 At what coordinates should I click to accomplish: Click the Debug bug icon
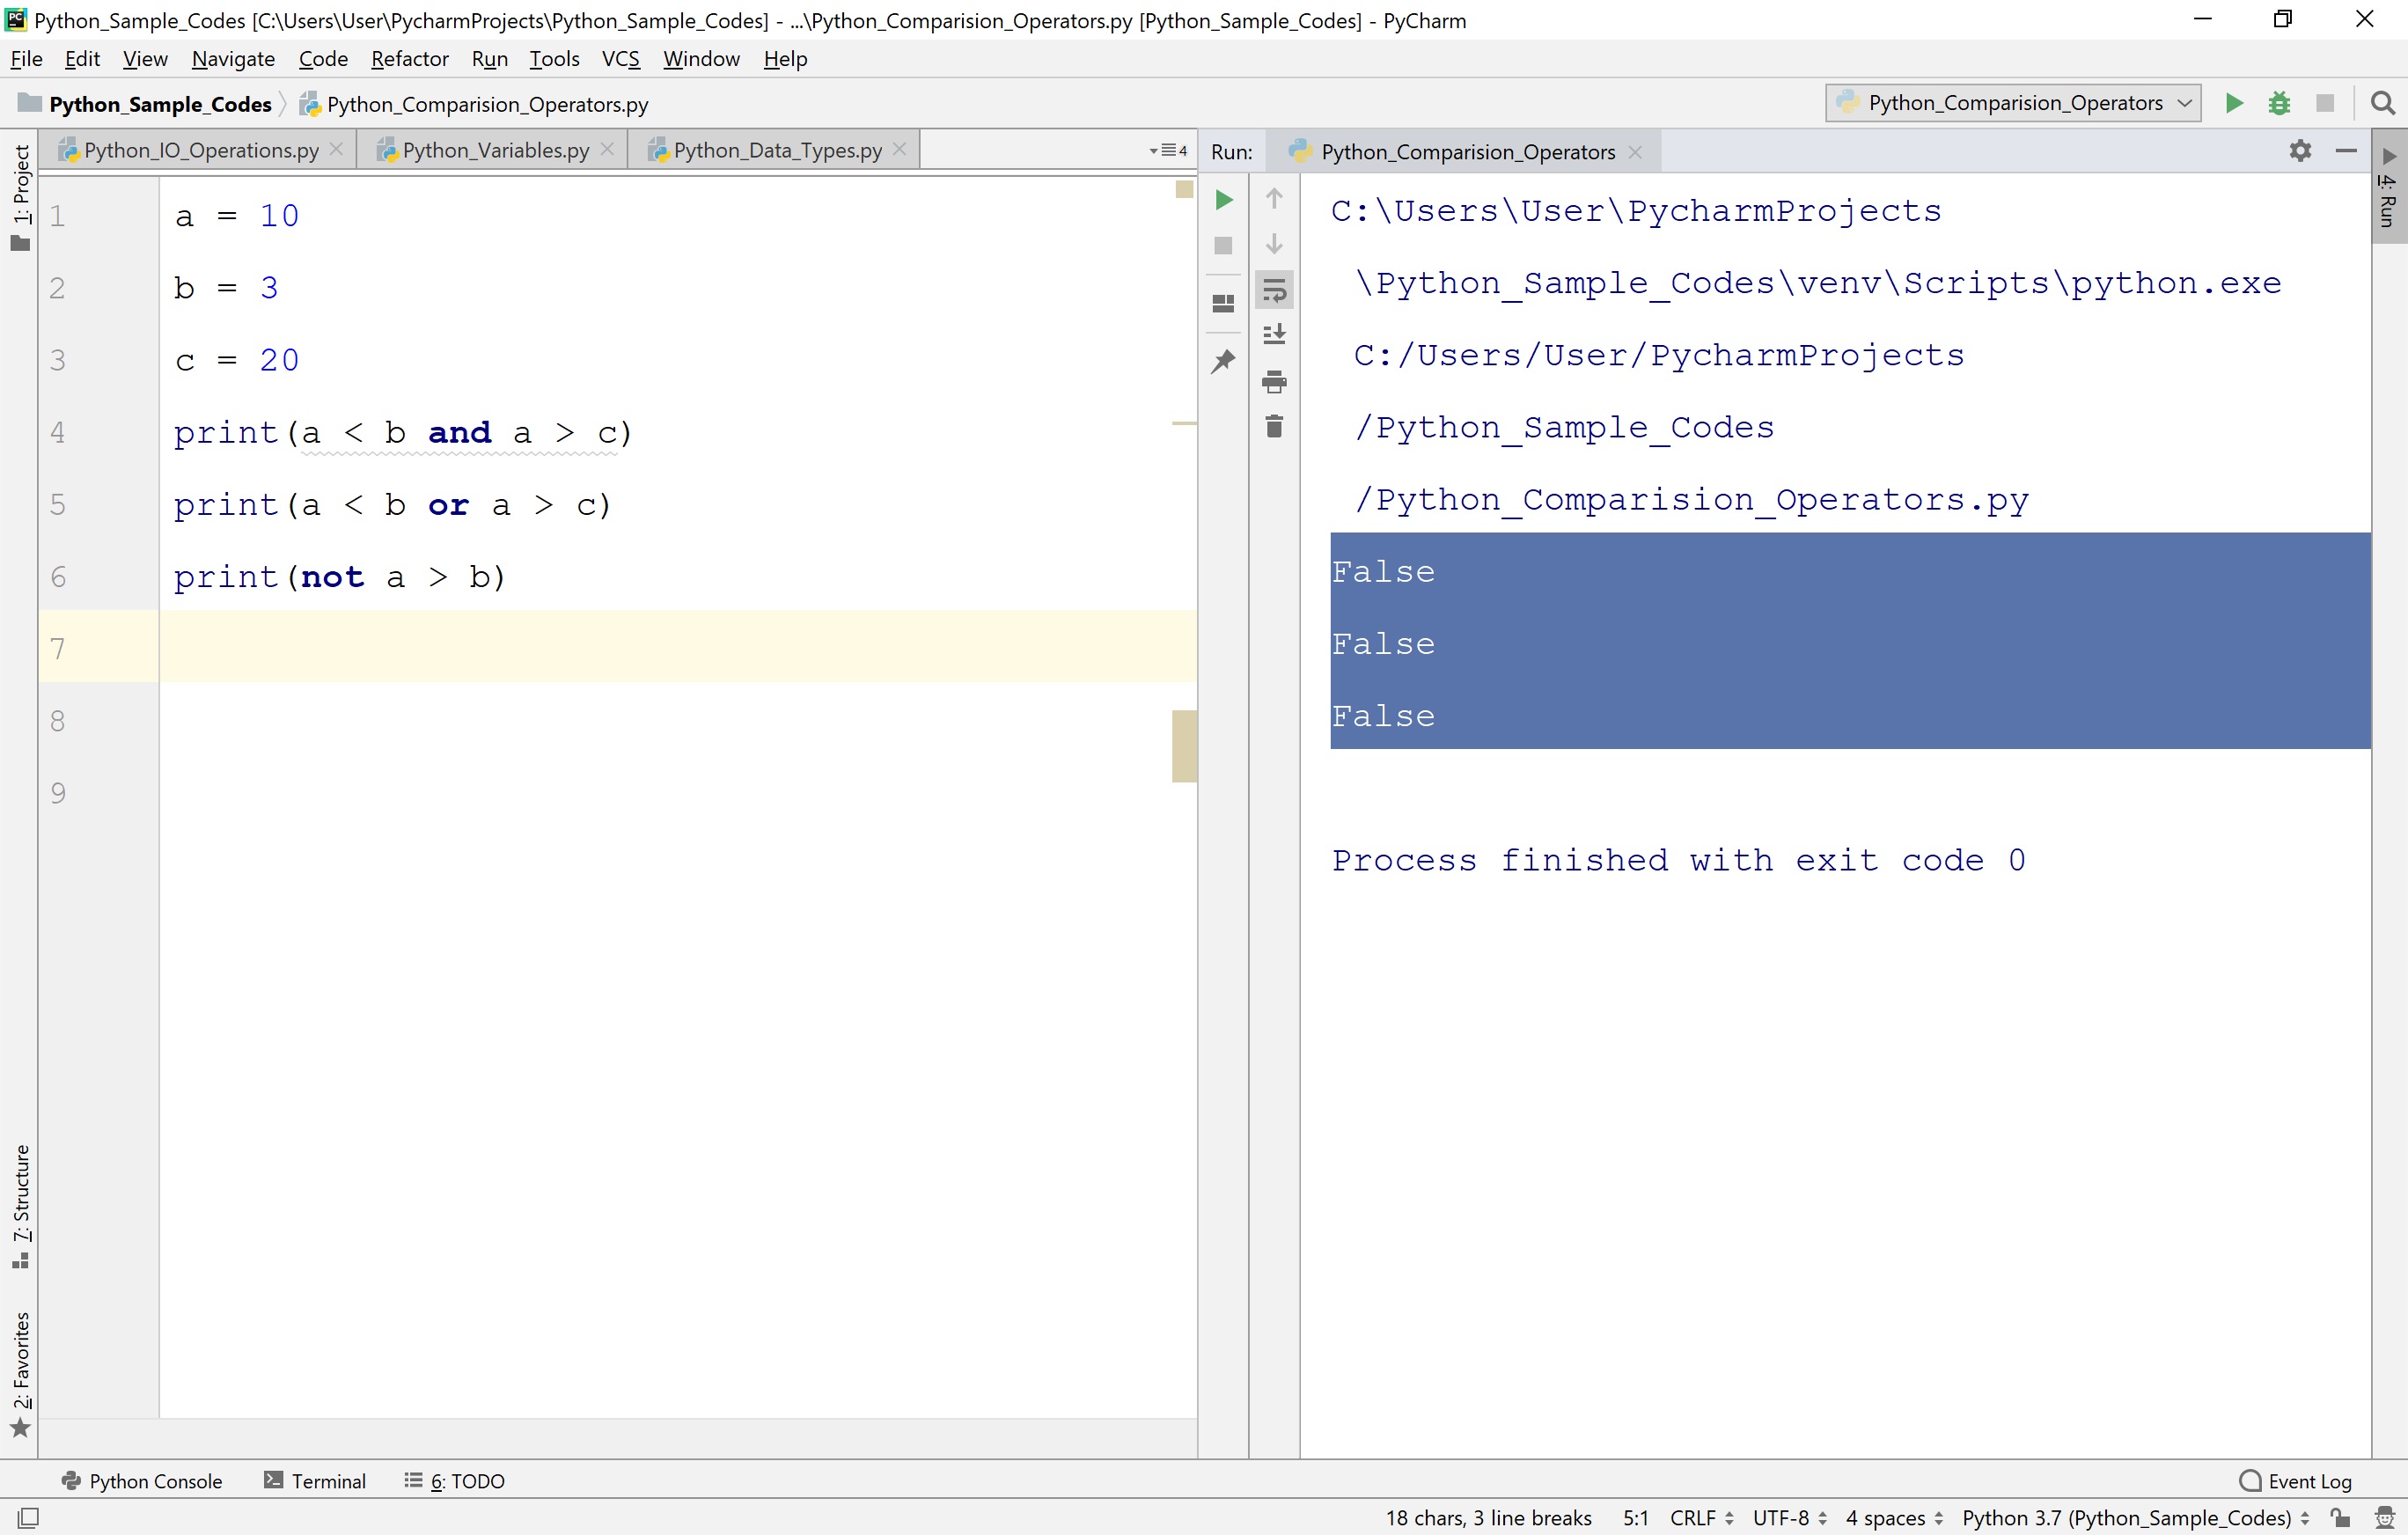point(2279,103)
